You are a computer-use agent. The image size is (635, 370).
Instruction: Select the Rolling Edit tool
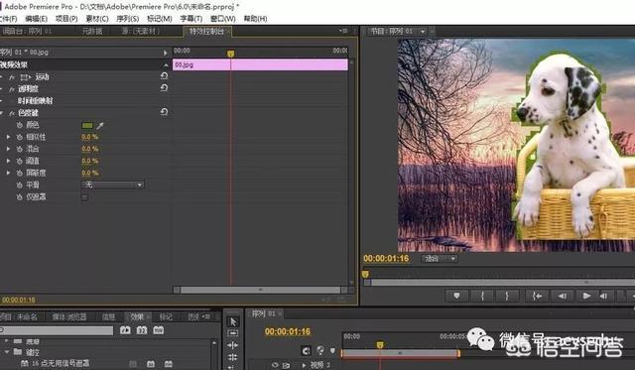coord(233,357)
